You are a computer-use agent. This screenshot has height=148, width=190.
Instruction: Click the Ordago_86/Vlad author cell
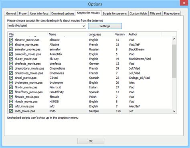pyautogui.click(x=139, y=78)
